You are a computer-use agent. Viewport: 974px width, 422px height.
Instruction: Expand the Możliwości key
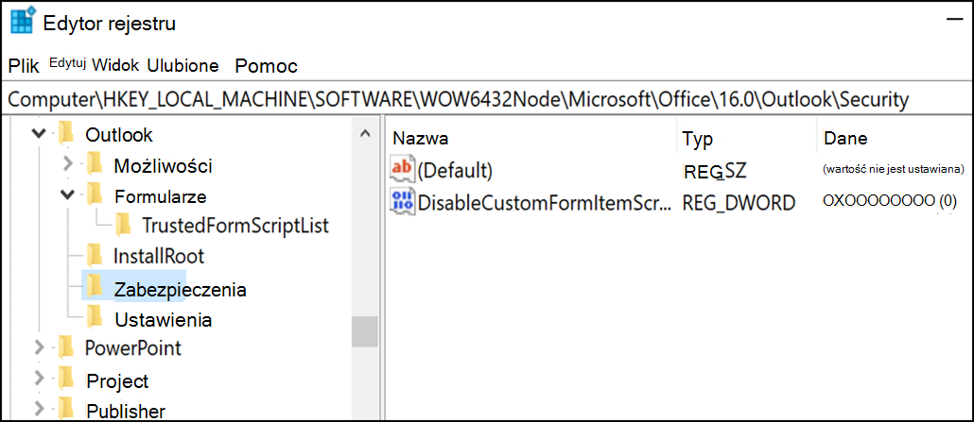coord(68,165)
